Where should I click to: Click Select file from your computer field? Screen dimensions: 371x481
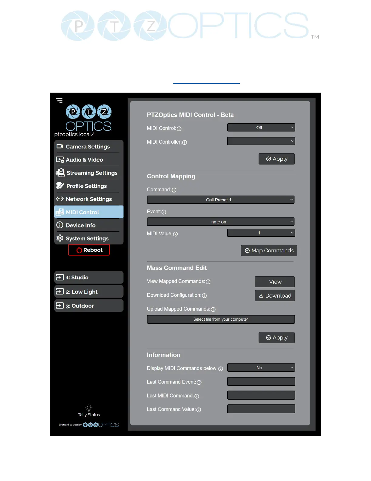coord(221,319)
